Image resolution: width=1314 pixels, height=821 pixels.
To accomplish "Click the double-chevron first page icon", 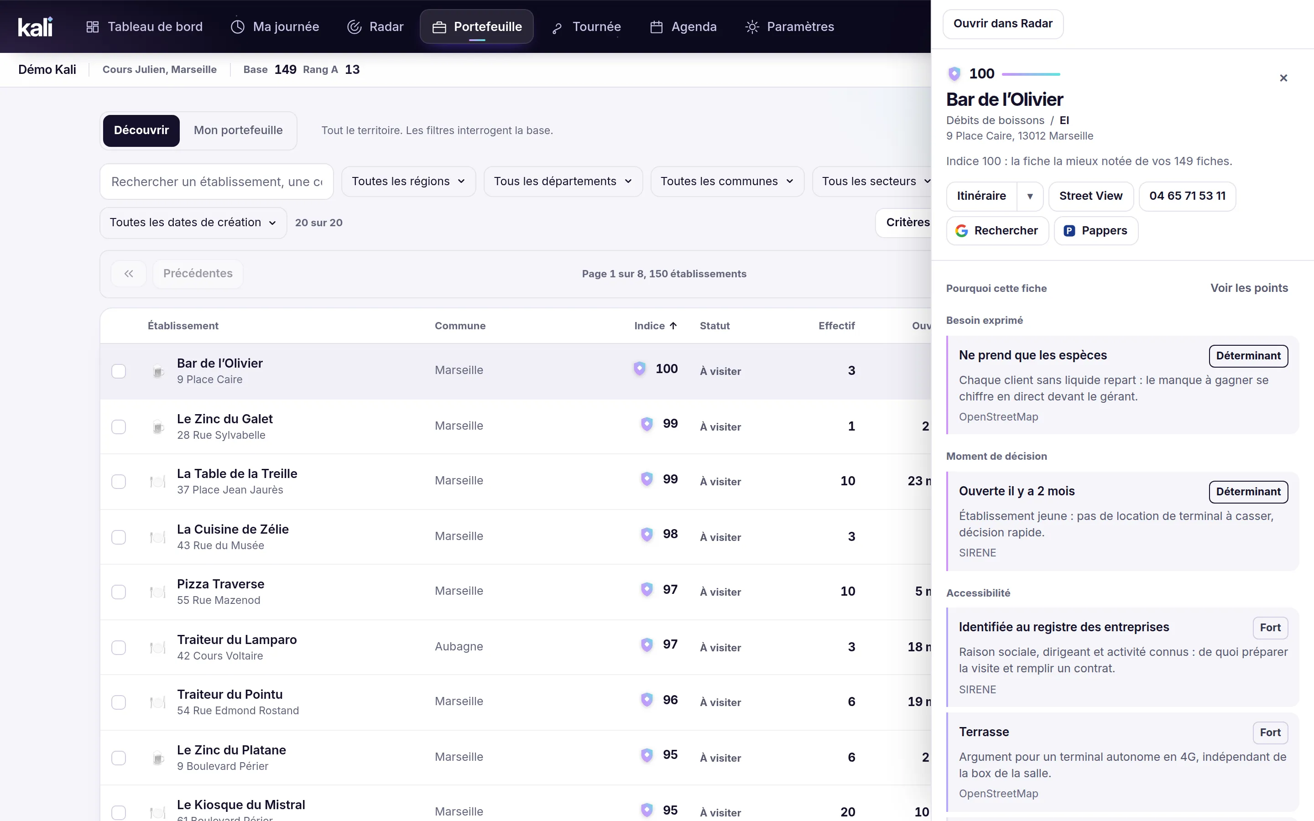I will click(129, 274).
